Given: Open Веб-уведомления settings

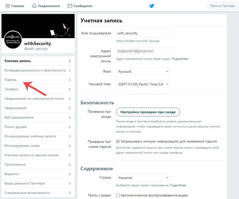Looking at the screenshot, I should tap(38, 117).
